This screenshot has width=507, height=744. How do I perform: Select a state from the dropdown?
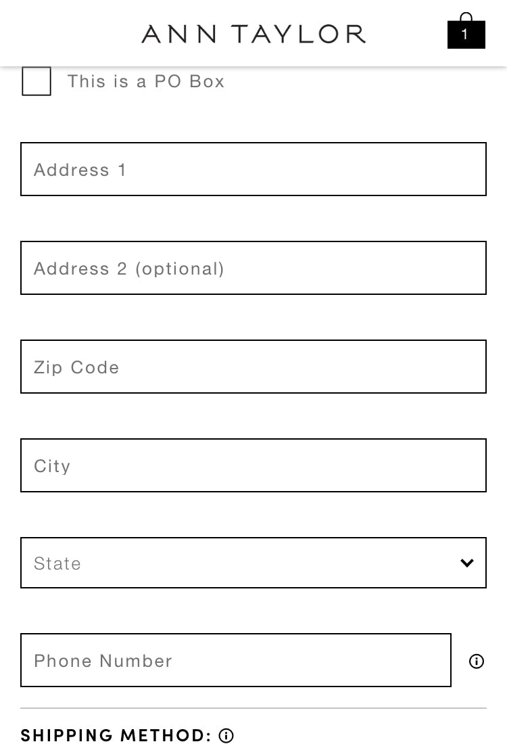point(254,563)
